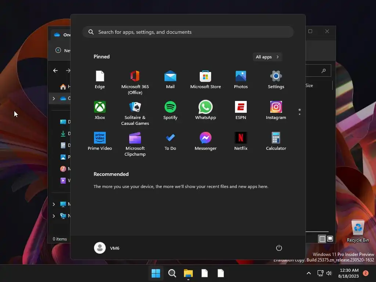Image resolution: width=376 pixels, height=282 pixels.
Task: Select the Recycle Bin desktop icon
Action: [358, 231]
